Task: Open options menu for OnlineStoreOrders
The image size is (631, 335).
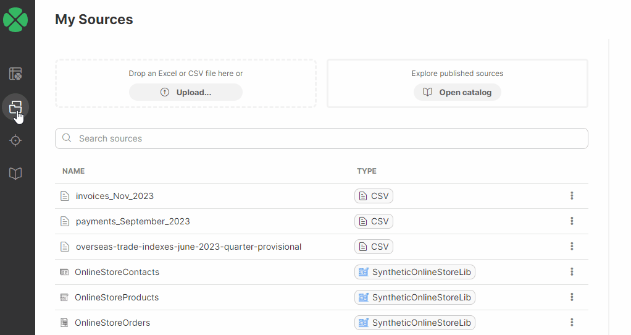Action: point(572,323)
